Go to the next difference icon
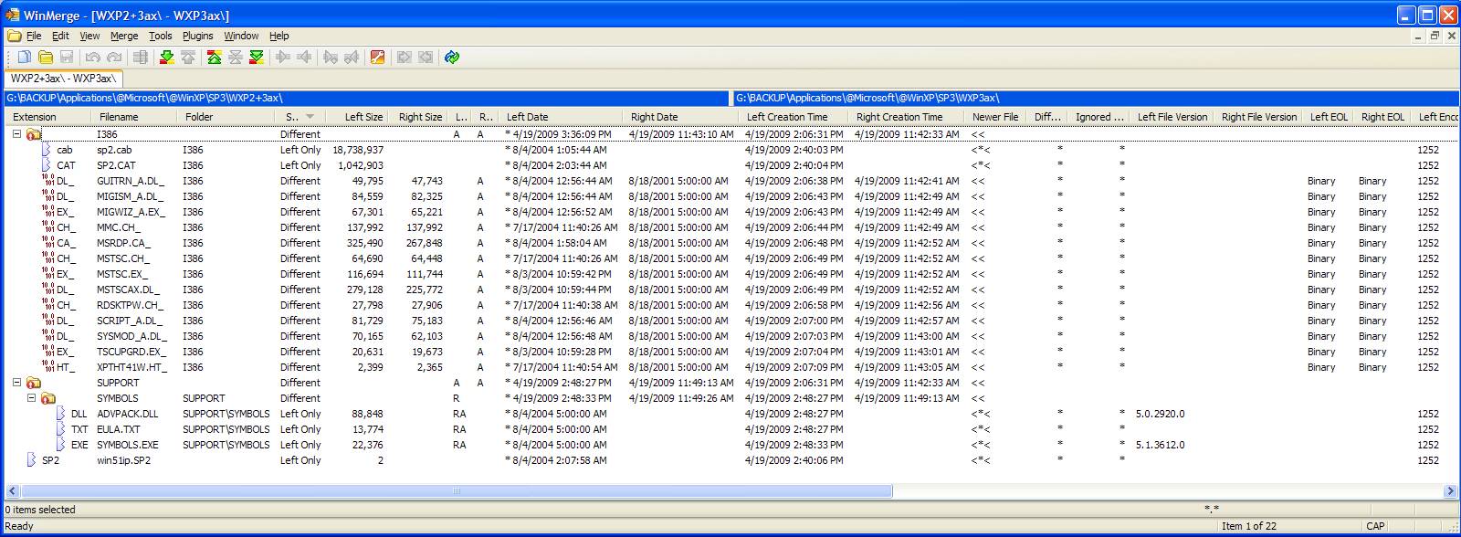This screenshot has height=537, width=1461. tap(166, 58)
